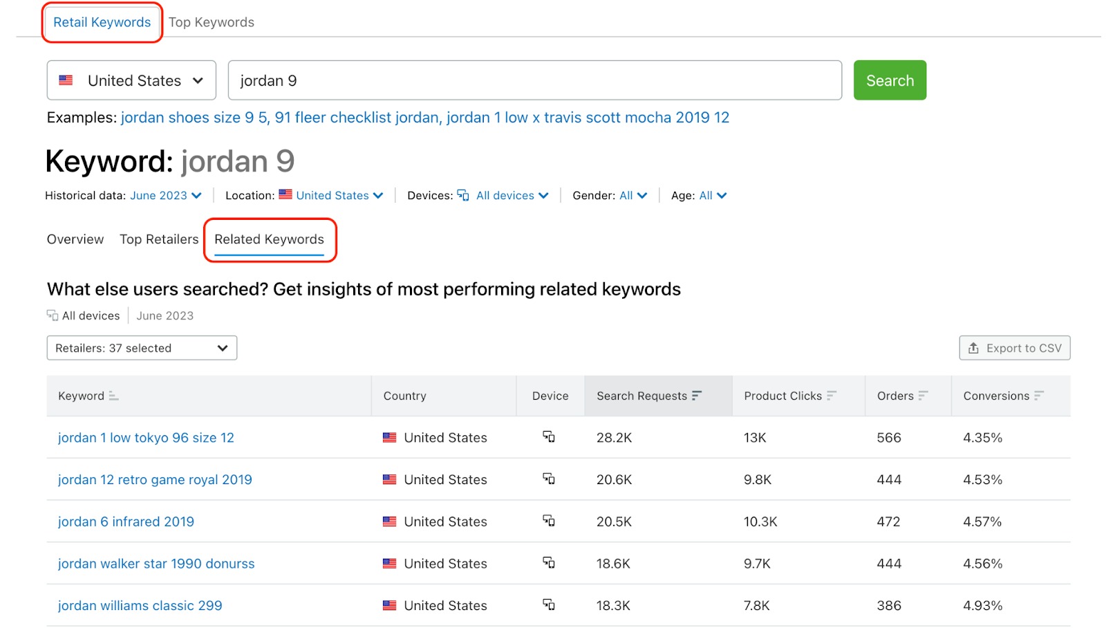The height and width of the screenshot is (628, 1106).
Task: Click 566 orders value
Action: point(889,438)
